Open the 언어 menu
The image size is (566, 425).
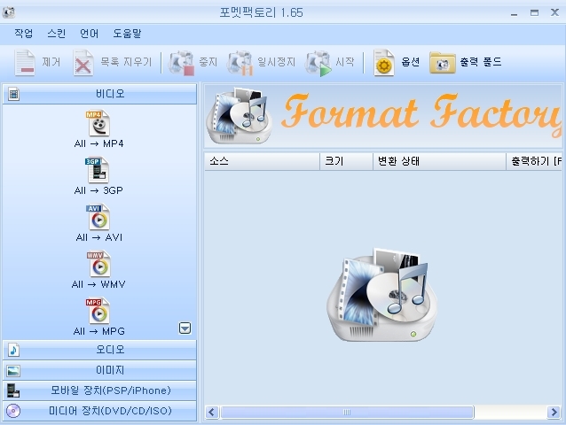click(89, 34)
